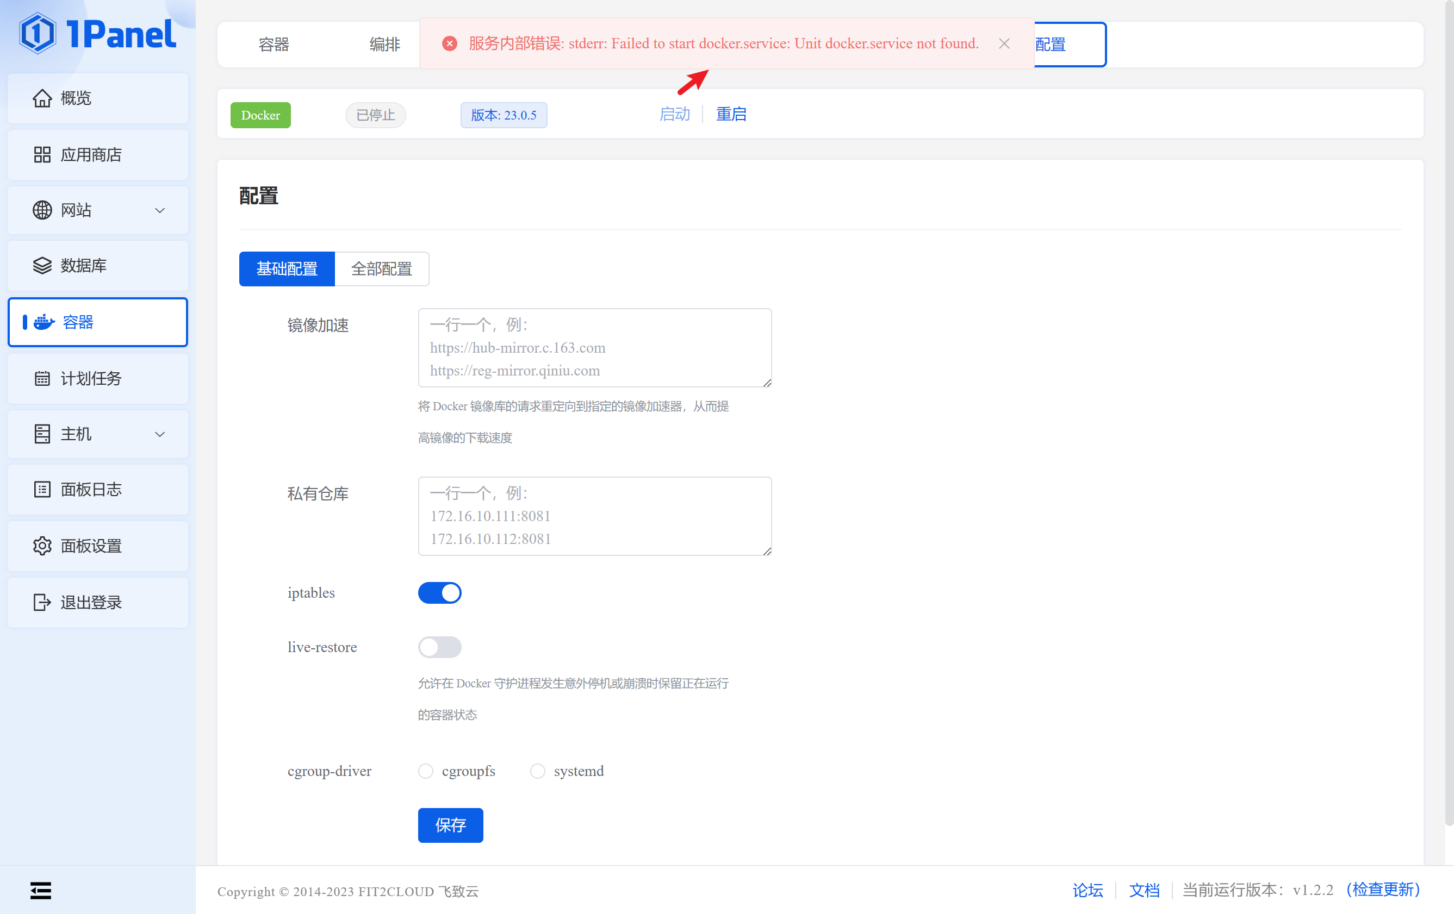The width and height of the screenshot is (1454, 914).
Task: Collapse the sidebar using bottom-left icon
Action: point(40,890)
